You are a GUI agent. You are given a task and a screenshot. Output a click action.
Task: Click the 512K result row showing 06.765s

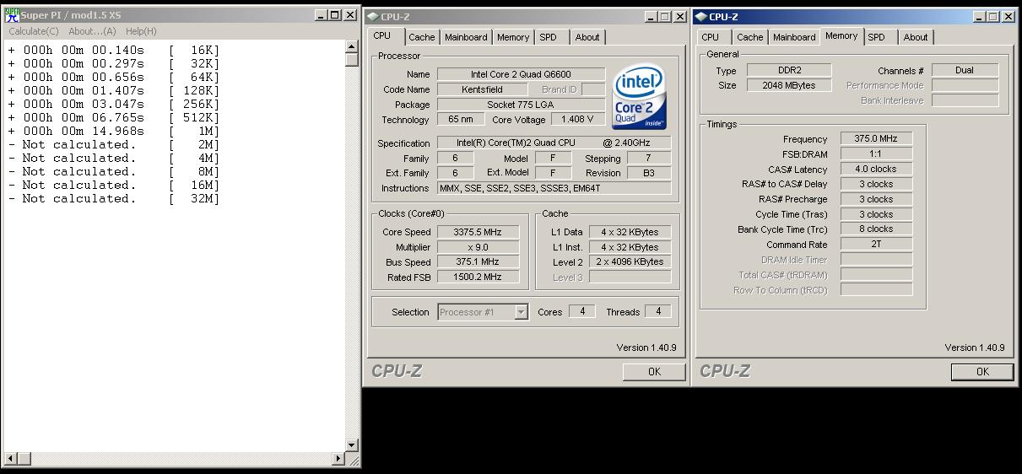pyautogui.click(x=114, y=117)
